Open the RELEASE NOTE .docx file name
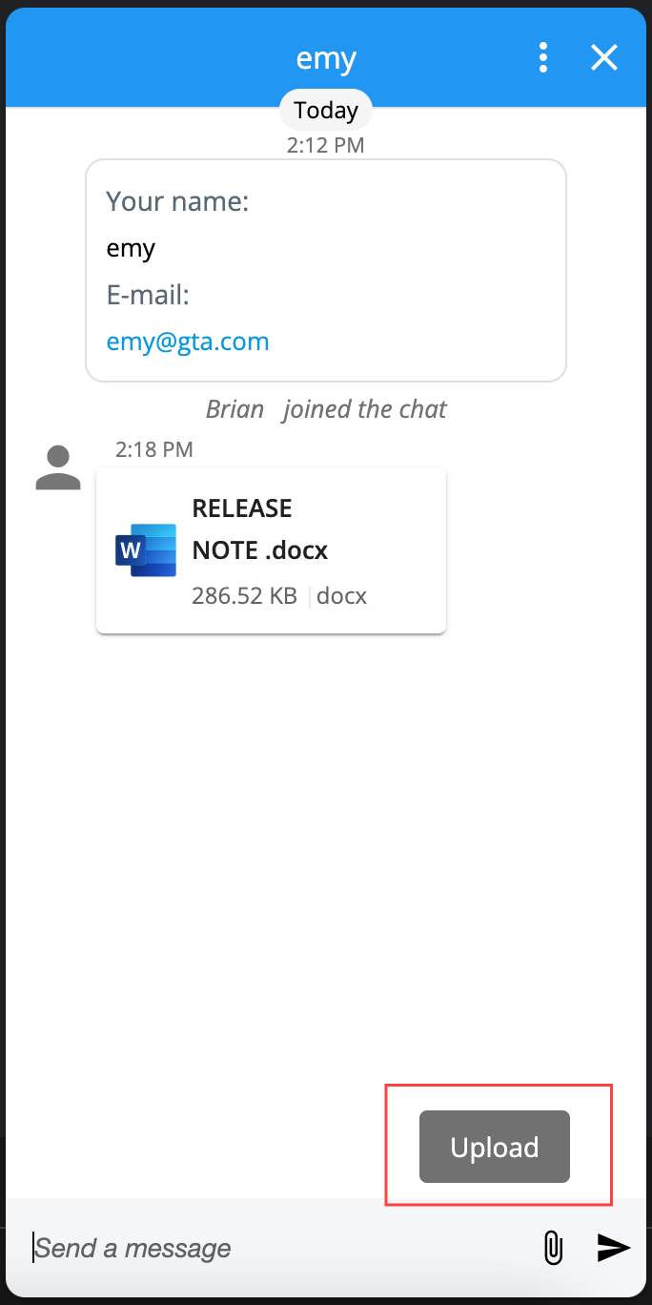652x1305 pixels. click(x=260, y=529)
